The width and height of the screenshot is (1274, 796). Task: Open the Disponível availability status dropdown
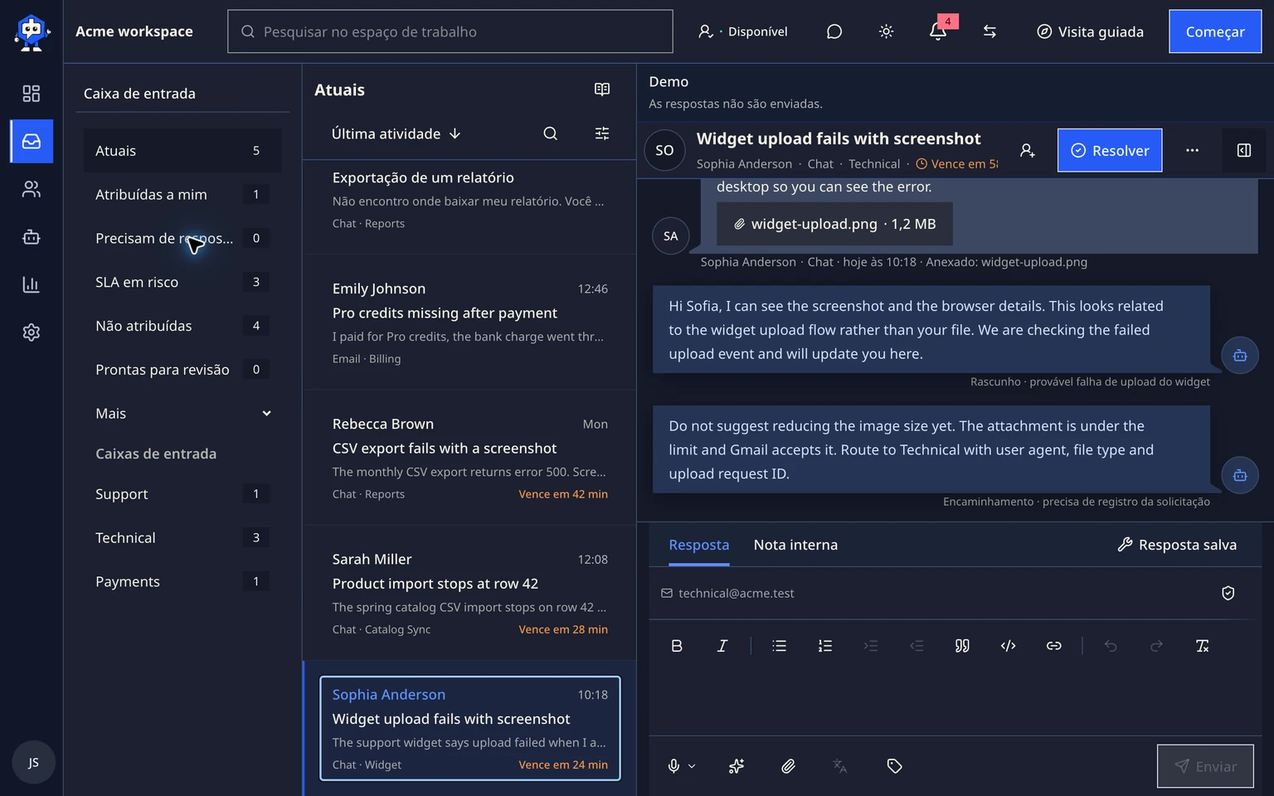pyautogui.click(x=743, y=32)
